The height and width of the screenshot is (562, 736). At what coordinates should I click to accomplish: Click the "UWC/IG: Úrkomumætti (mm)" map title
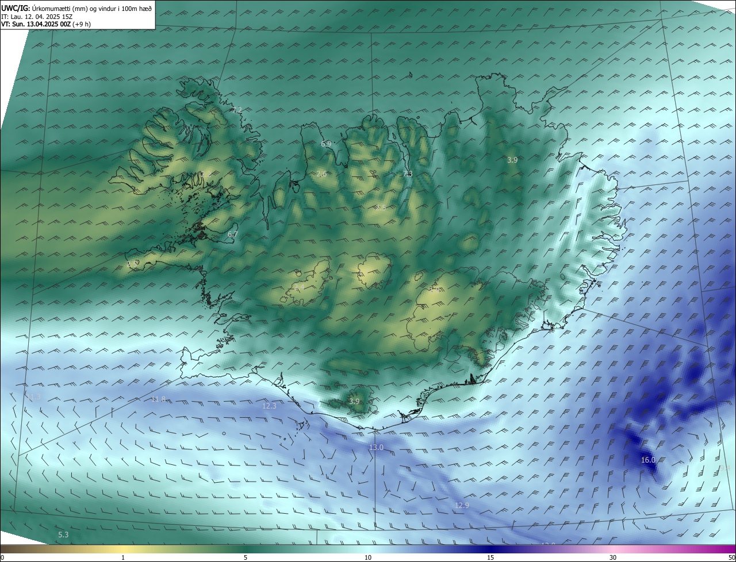pyautogui.click(x=45, y=9)
